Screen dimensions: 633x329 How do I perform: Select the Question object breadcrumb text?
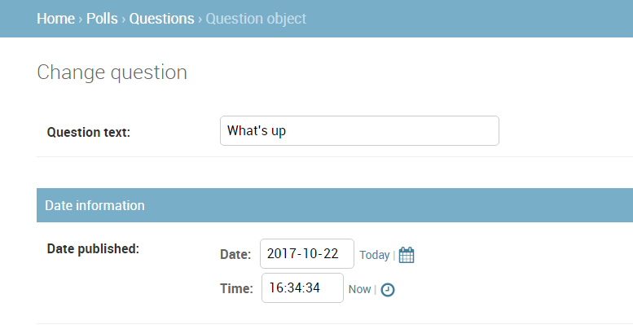click(x=256, y=19)
